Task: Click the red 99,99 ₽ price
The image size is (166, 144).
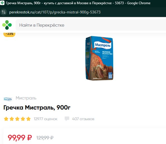Action: (x=20, y=138)
